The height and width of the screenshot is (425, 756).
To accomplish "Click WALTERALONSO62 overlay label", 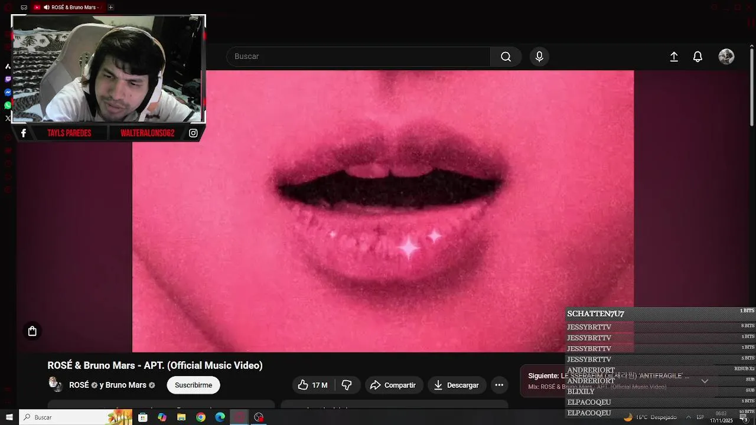I will (147, 133).
